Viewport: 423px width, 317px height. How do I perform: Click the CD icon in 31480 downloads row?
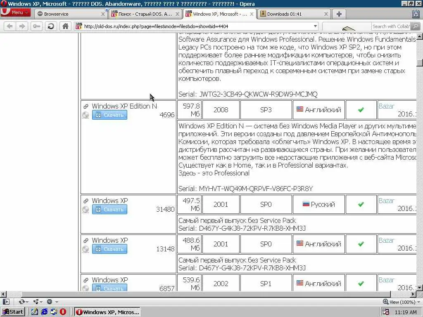86,209
